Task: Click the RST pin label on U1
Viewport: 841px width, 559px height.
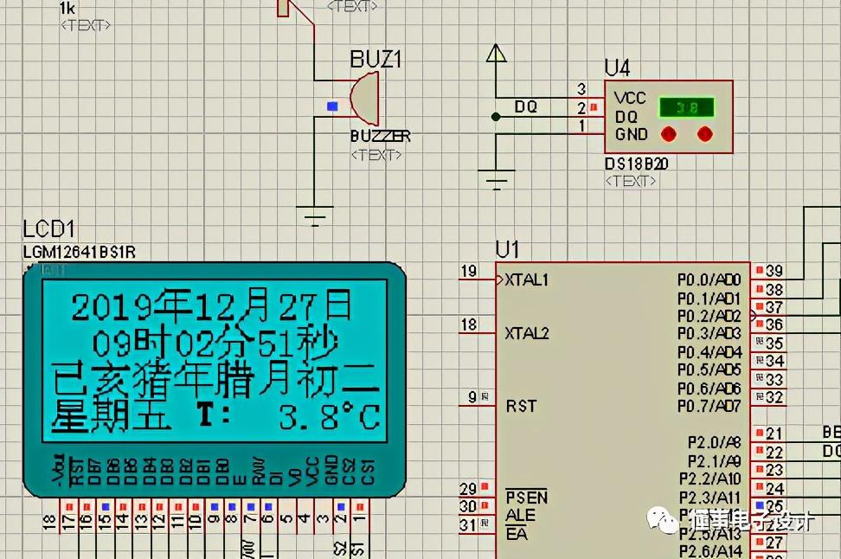Action: [522, 406]
